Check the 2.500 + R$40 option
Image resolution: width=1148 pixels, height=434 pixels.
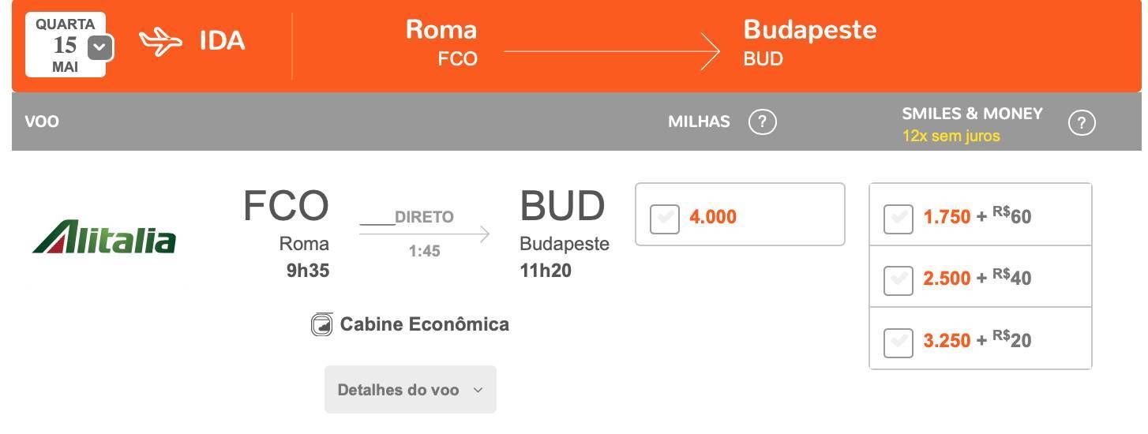898,280
